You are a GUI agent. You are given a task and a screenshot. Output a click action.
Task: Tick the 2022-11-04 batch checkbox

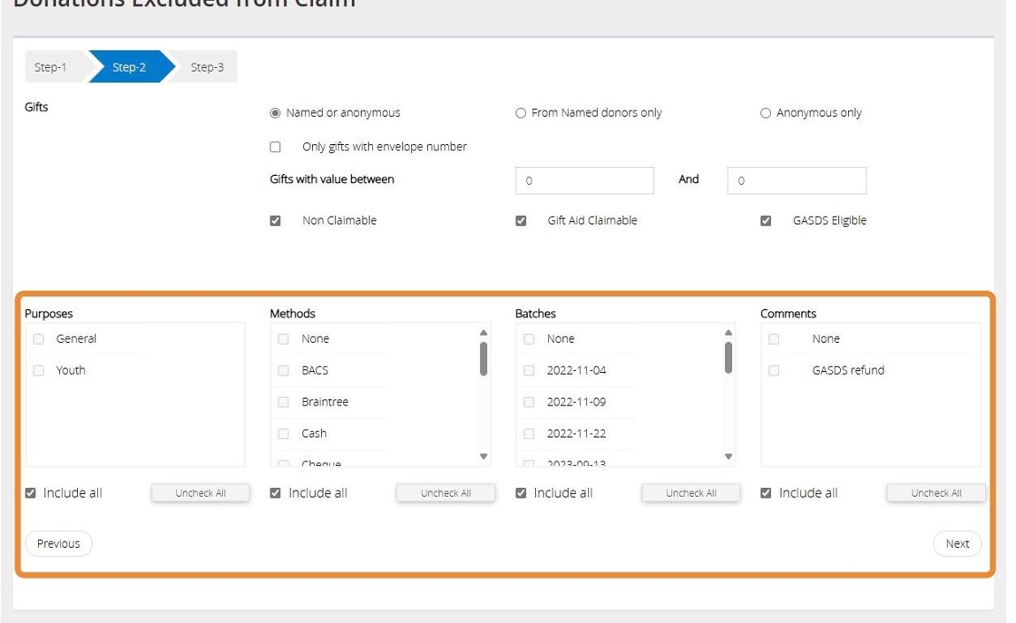click(x=529, y=370)
